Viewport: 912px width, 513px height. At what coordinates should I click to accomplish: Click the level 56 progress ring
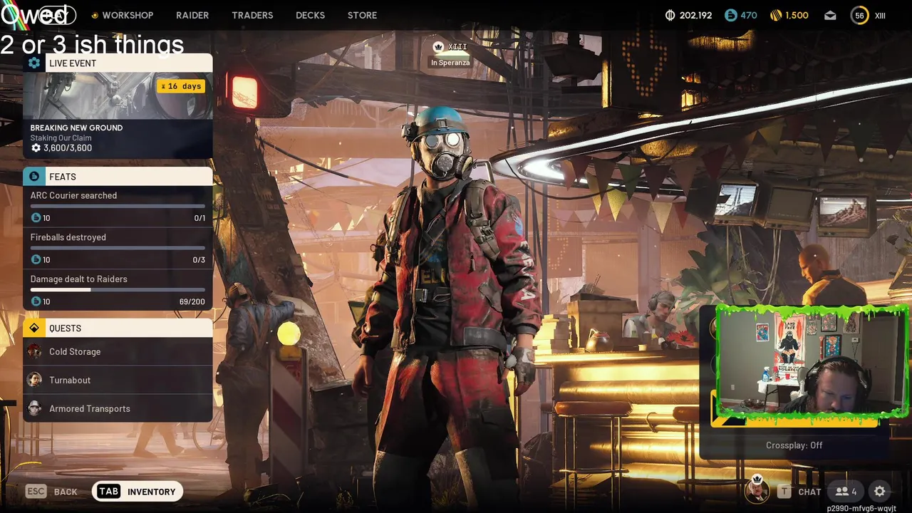[860, 16]
